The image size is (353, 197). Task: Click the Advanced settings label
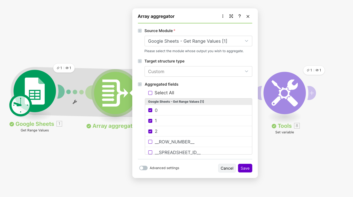(164, 168)
